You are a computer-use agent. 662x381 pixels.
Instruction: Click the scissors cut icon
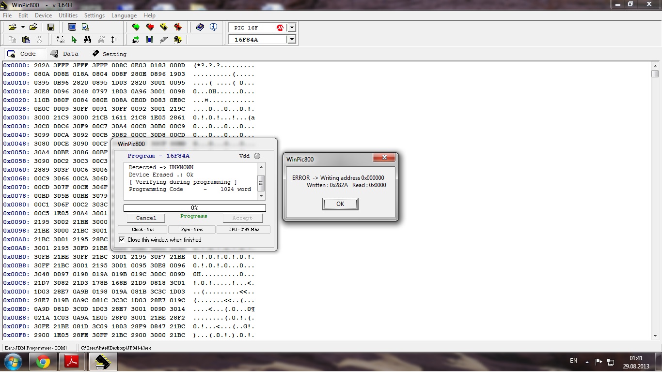click(x=40, y=40)
